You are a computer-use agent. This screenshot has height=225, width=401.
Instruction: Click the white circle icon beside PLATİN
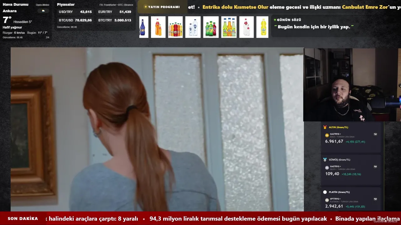(325, 192)
